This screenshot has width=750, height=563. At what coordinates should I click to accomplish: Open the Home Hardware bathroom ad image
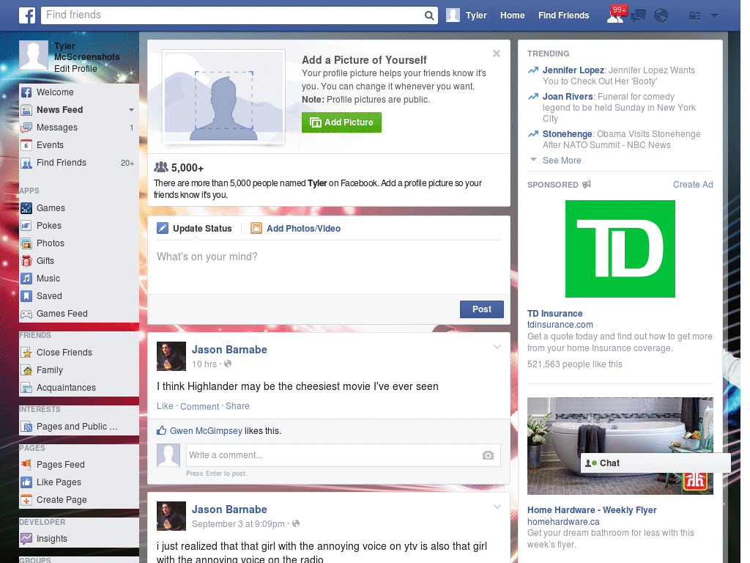coord(620,446)
